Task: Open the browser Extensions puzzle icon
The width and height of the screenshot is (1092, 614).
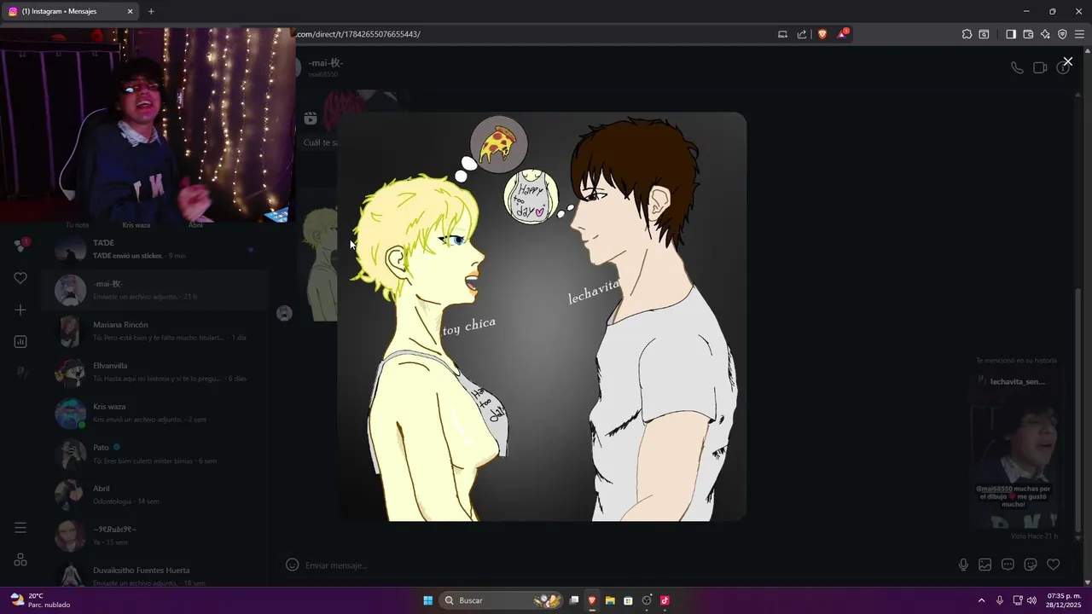Action: (x=967, y=34)
